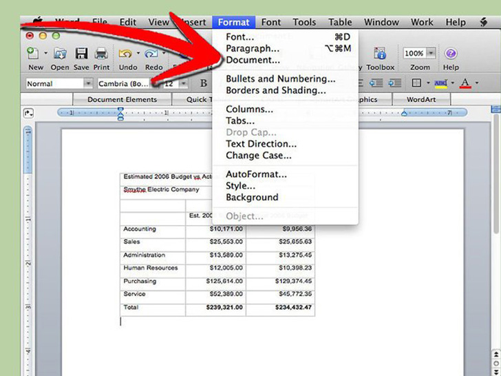Screen dimensions: 501x376
Task: Click the text highlight color icon
Action: (441, 84)
